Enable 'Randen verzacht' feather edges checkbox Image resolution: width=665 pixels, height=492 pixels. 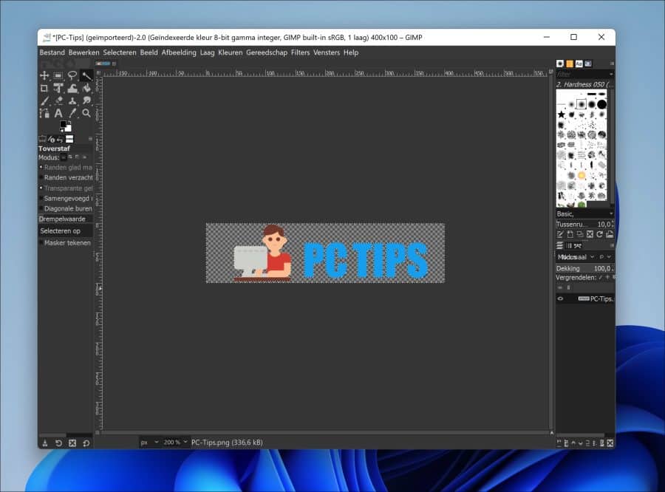(41, 177)
